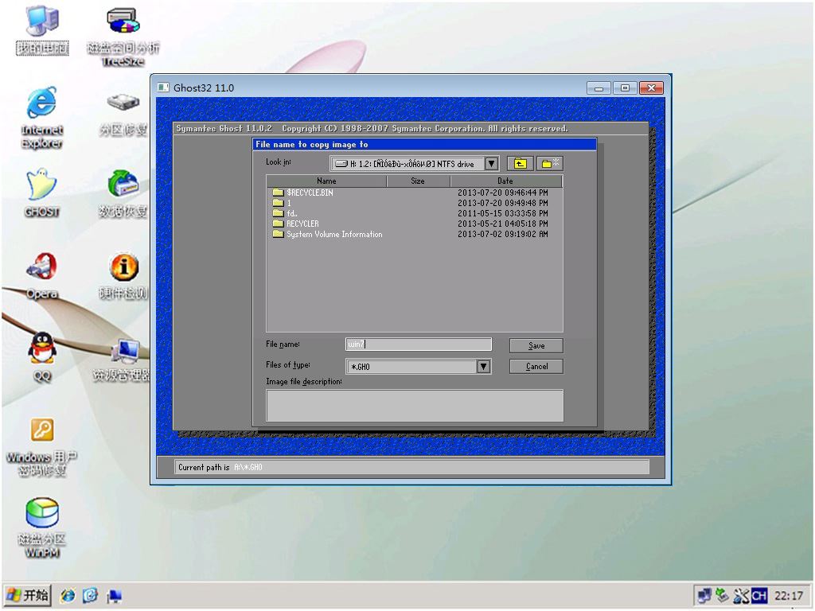Sort file list by Name column
This screenshot has width=815, height=611.
pyautogui.click(x=326, y=181)
